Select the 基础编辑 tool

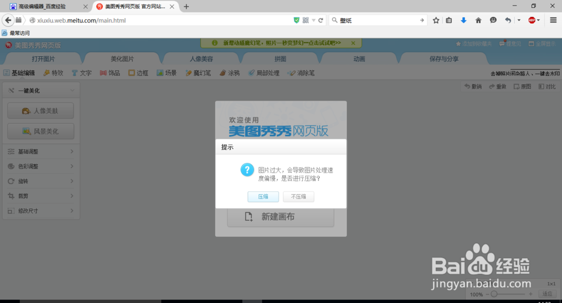coord(19,73)
